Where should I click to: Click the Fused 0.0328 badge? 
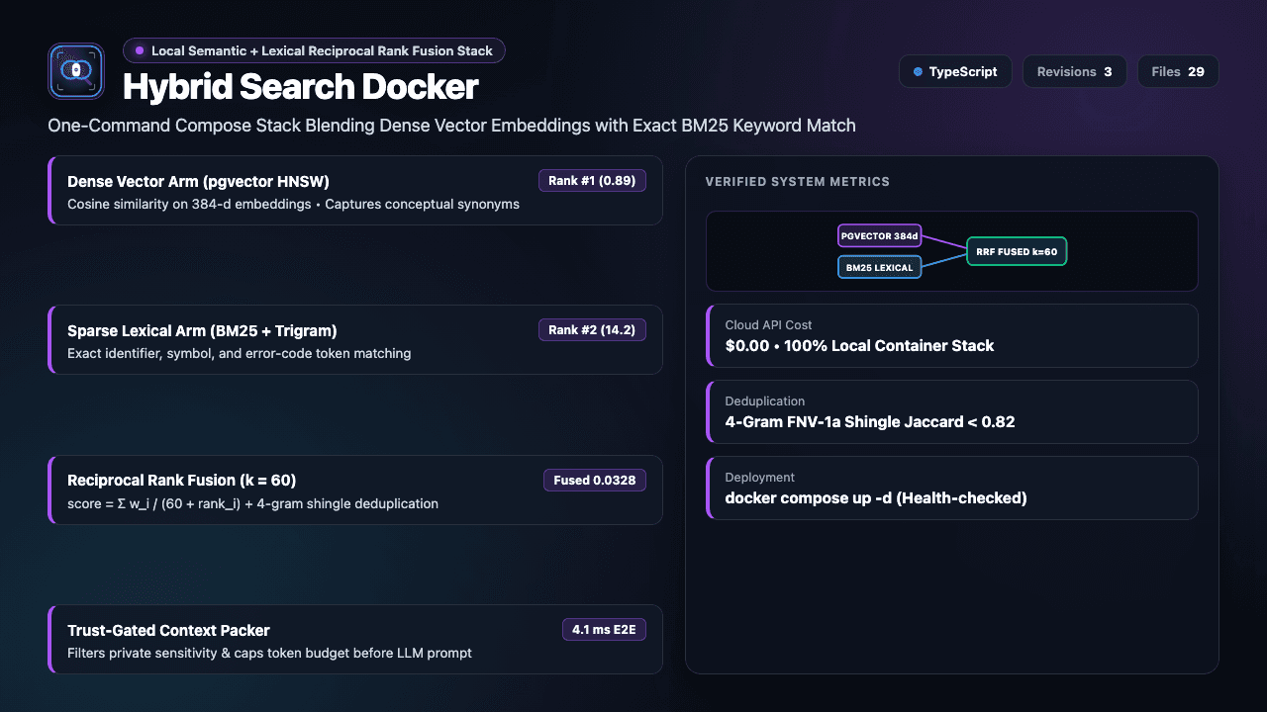click(x=595, y=481)
